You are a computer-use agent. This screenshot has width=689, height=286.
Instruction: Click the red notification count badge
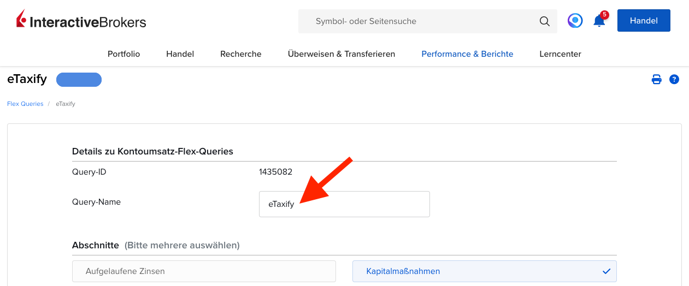[604, 15]
